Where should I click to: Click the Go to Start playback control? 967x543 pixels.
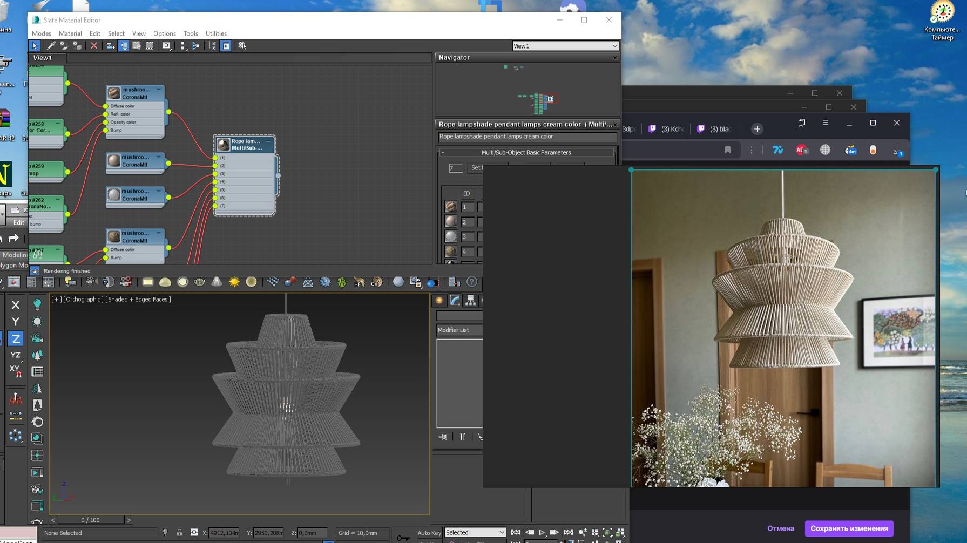(515, 532)
